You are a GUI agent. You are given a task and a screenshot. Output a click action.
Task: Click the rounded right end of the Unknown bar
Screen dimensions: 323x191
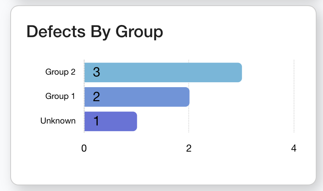coord(134,121)
